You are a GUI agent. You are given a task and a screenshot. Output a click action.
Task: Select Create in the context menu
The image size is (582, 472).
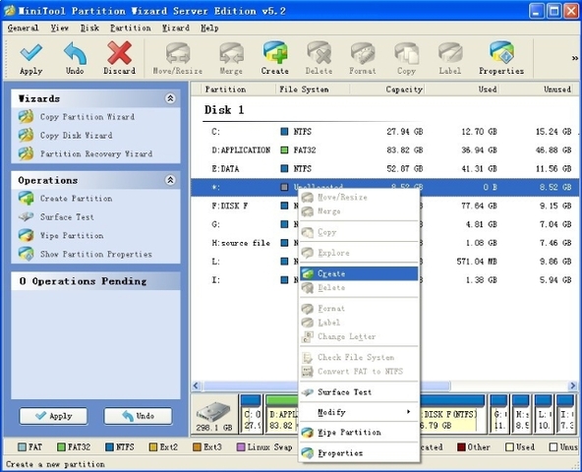coord(359,273)
